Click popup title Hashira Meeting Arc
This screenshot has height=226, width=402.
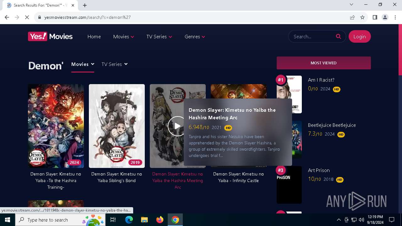[232, 114]
